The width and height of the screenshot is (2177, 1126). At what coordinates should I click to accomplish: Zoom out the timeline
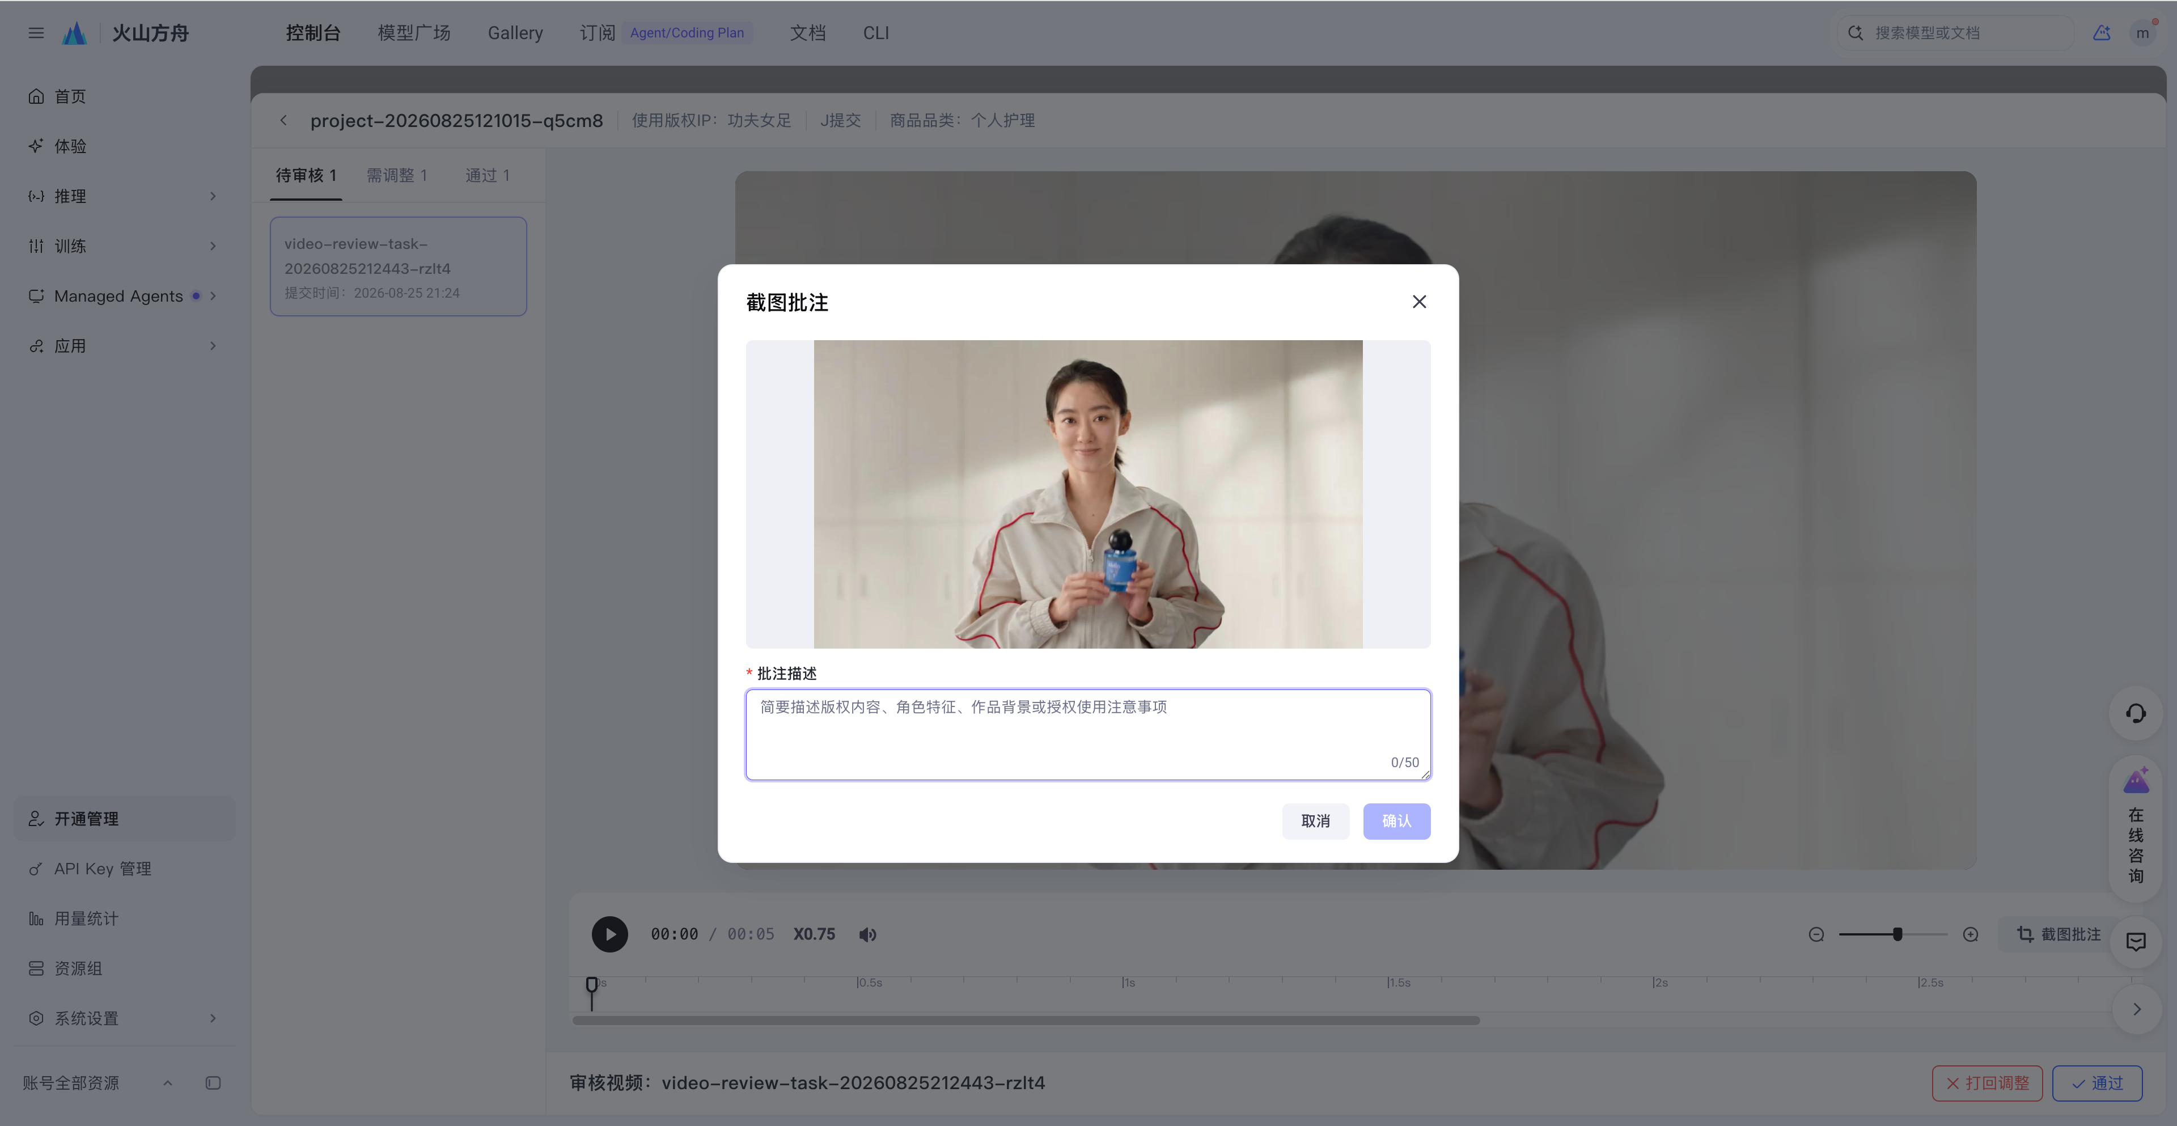tap(1816, 934)
